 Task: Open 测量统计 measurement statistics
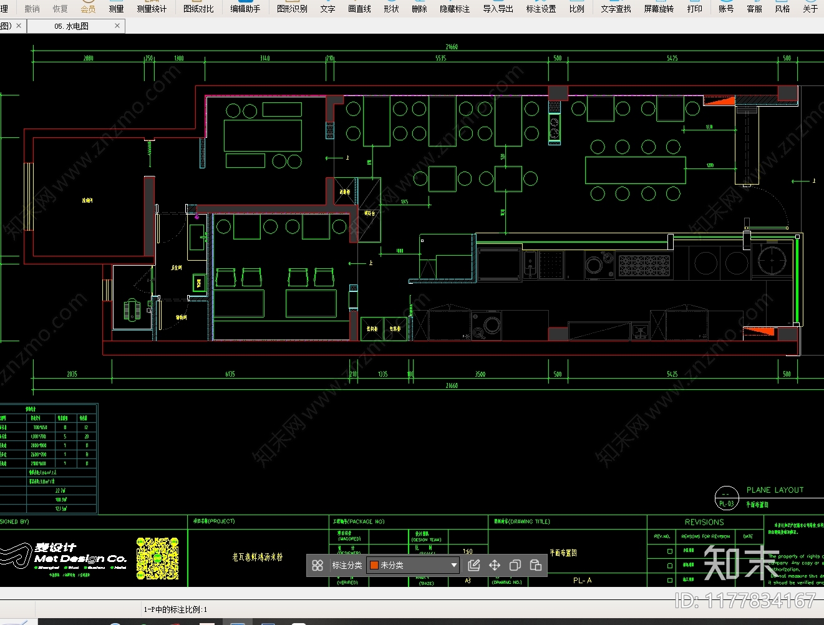point(152,9)
